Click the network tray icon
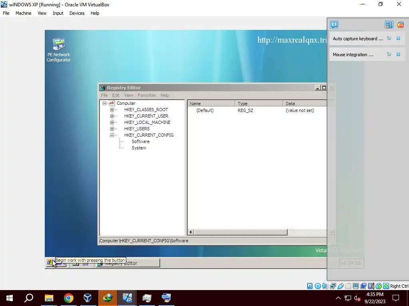The image size is (409, 306). [x=348, y=298]
